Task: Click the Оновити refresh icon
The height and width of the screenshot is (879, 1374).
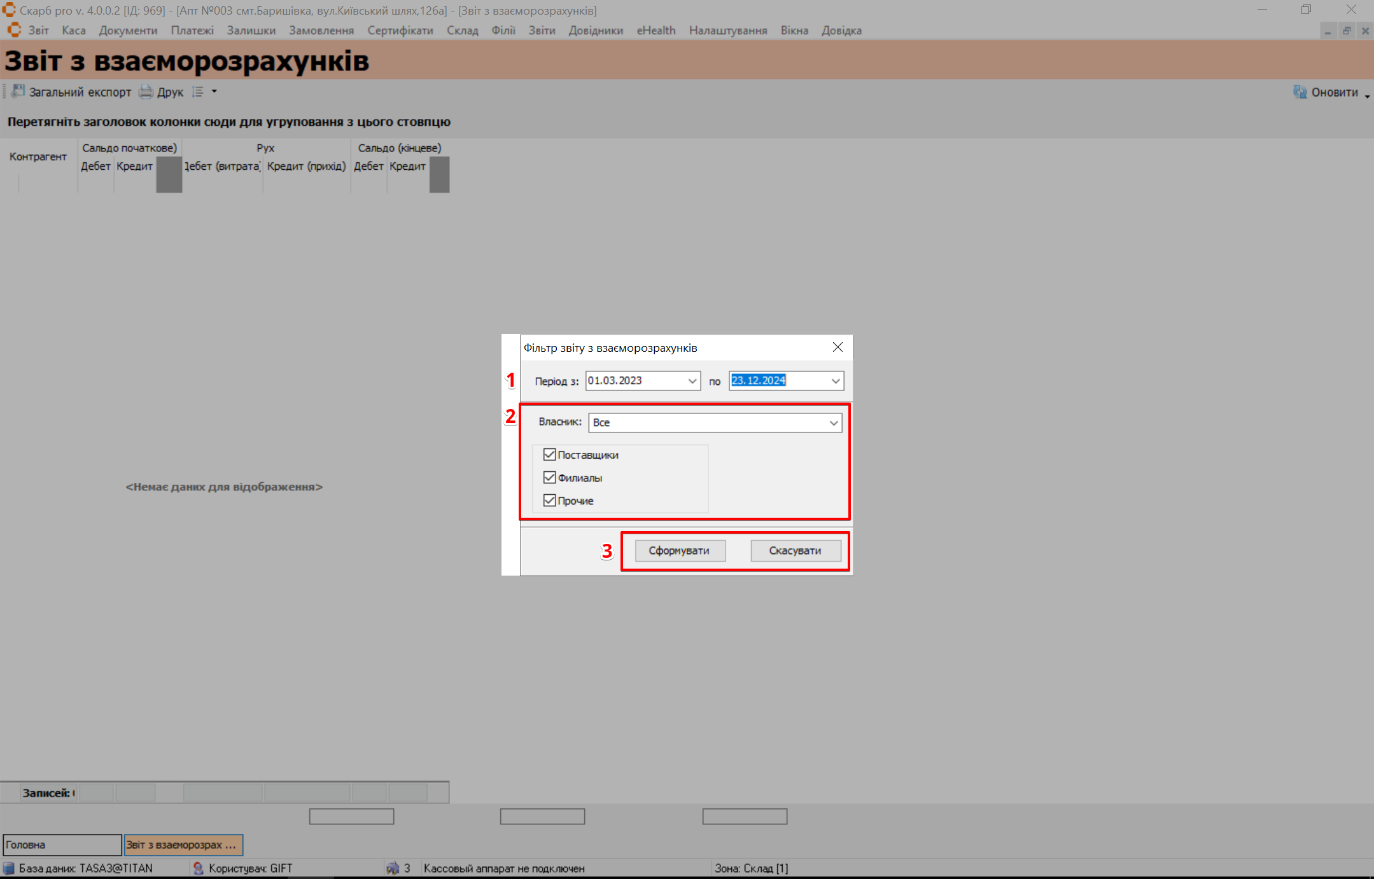Action: click(x=1300, y=92)
